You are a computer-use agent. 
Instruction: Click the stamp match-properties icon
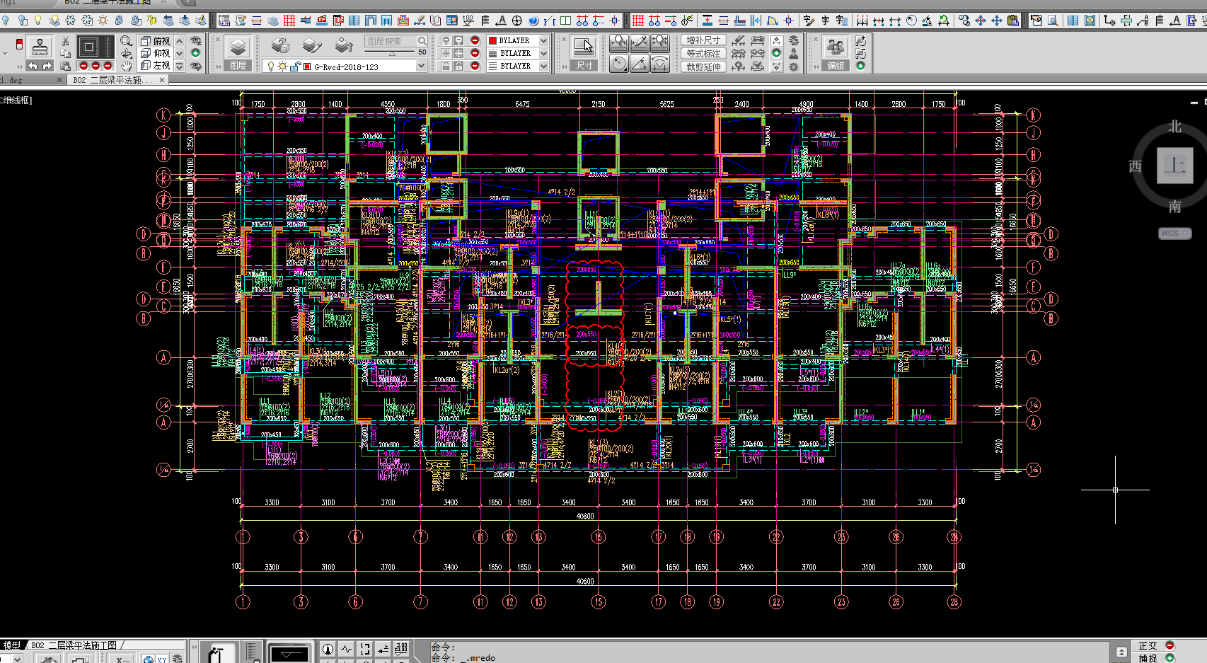40,47
